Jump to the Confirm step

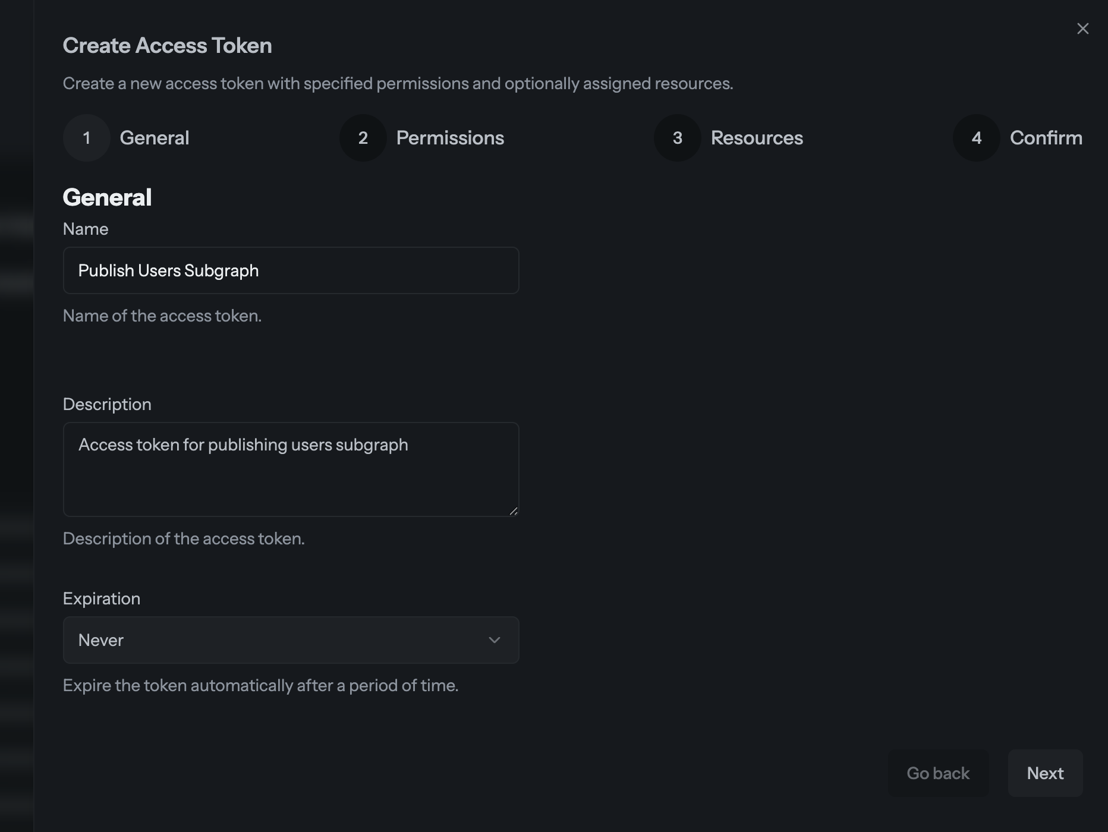(1046, 137)
